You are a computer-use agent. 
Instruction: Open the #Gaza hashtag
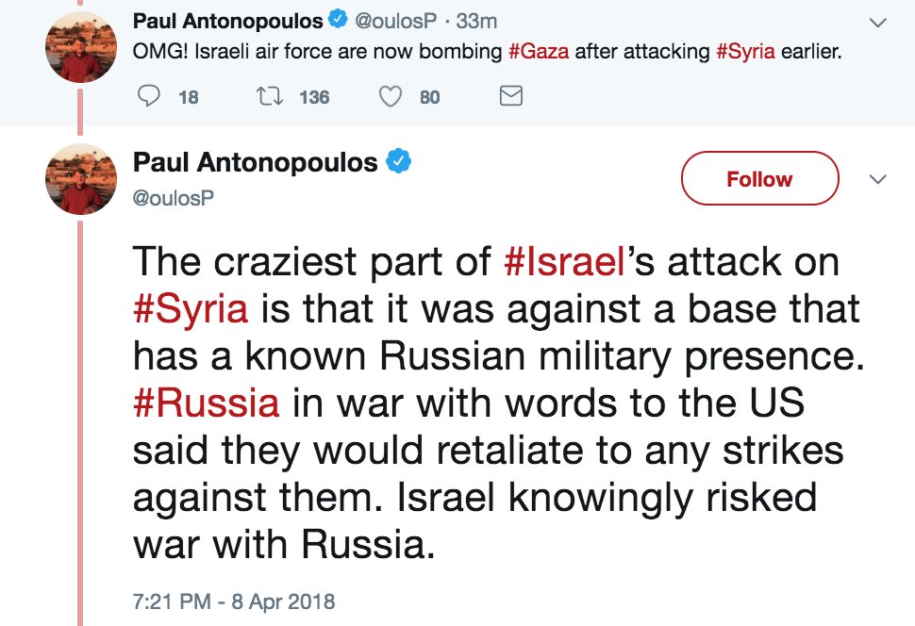tap(538, 51)
